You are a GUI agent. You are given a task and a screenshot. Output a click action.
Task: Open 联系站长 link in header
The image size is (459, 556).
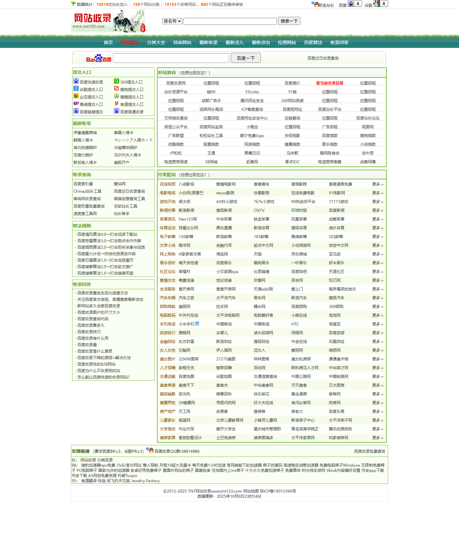point(326,5)
